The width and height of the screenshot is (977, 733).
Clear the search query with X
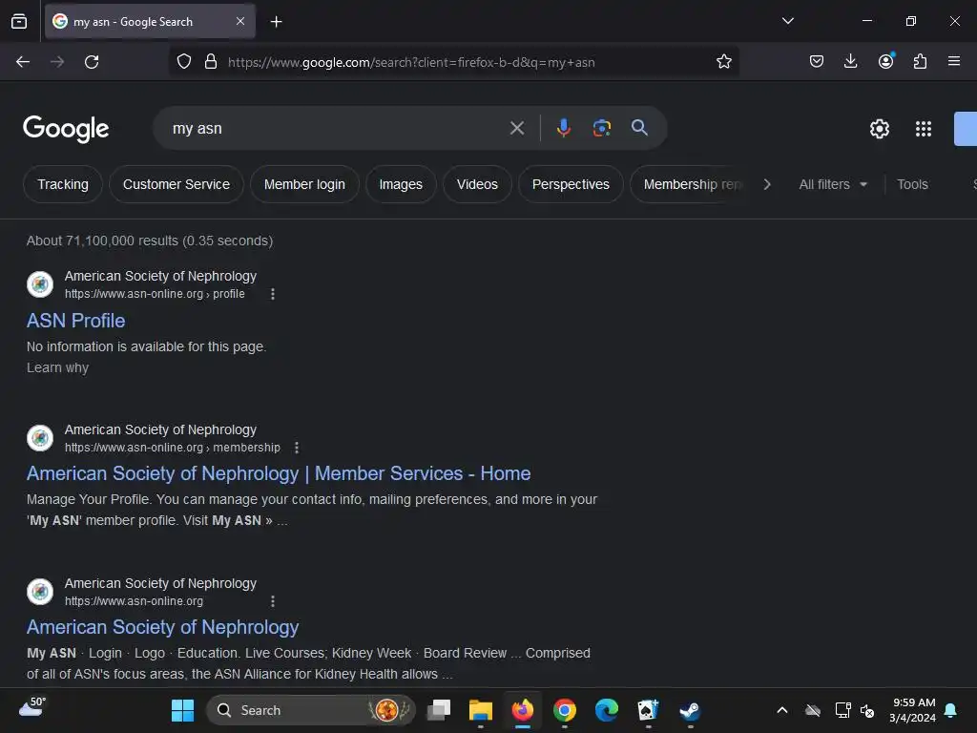coord(516,129)
